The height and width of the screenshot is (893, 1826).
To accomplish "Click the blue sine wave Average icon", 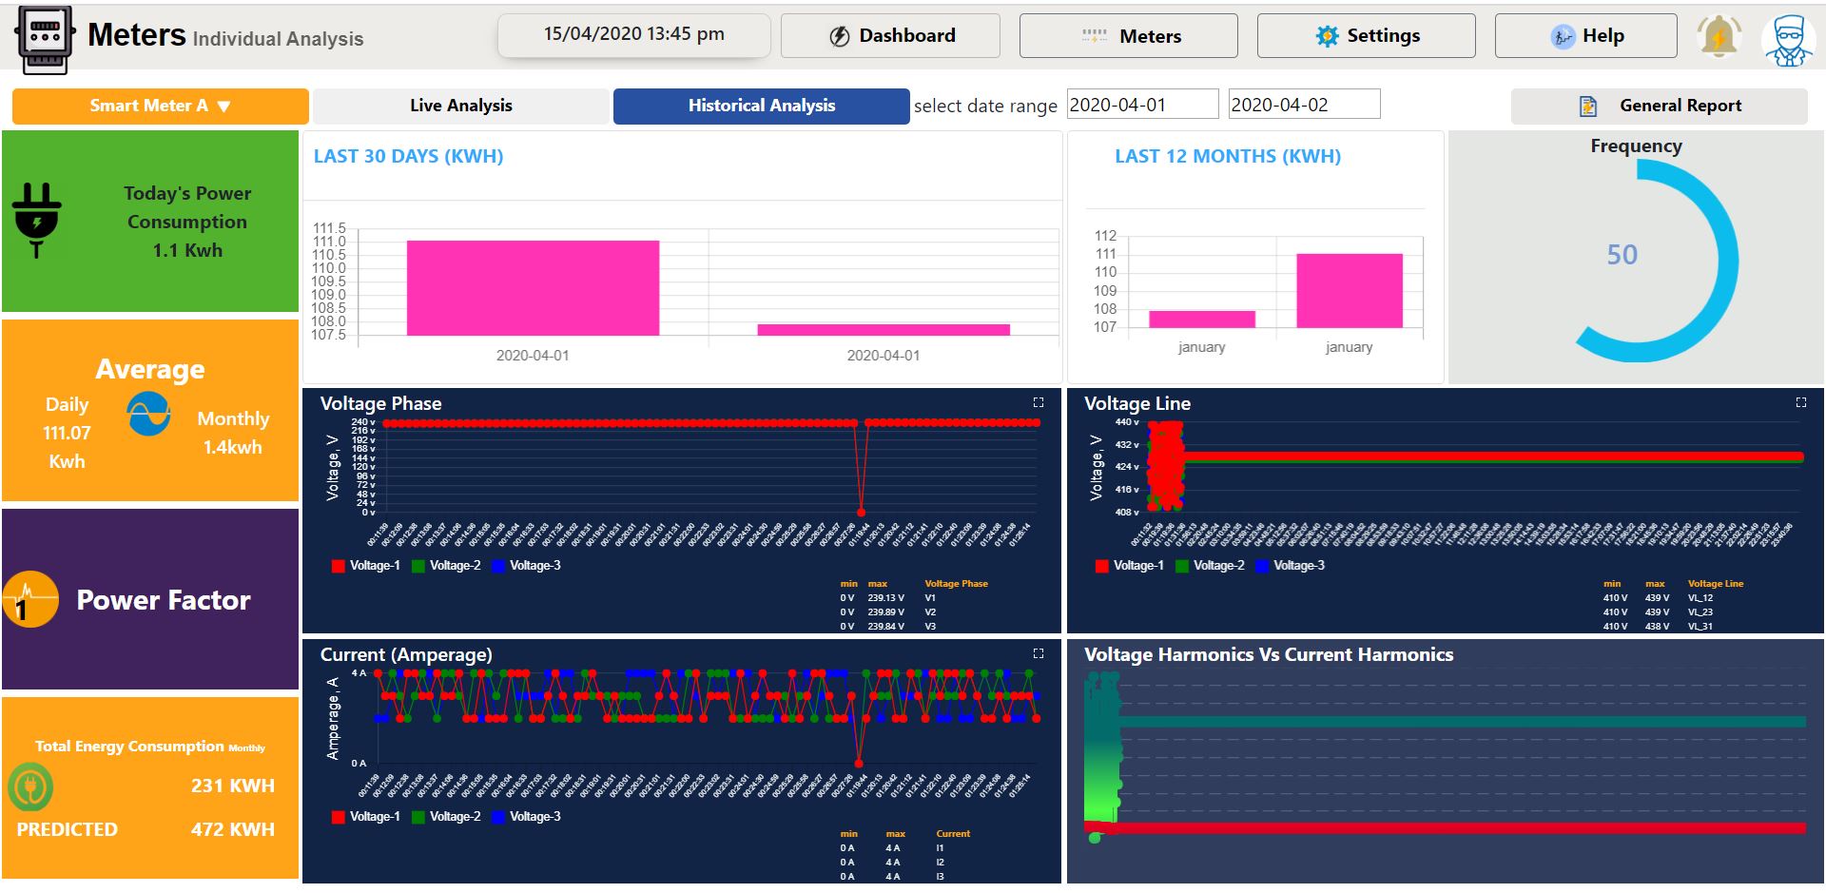I will 149,415.
